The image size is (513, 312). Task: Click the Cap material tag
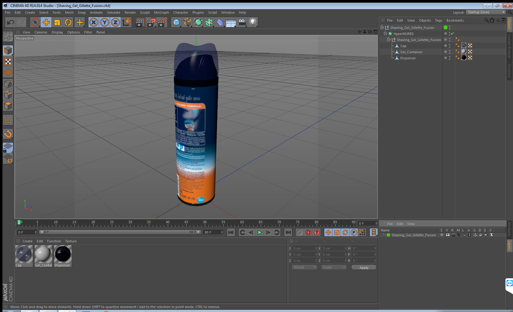[x=464, y=46]
